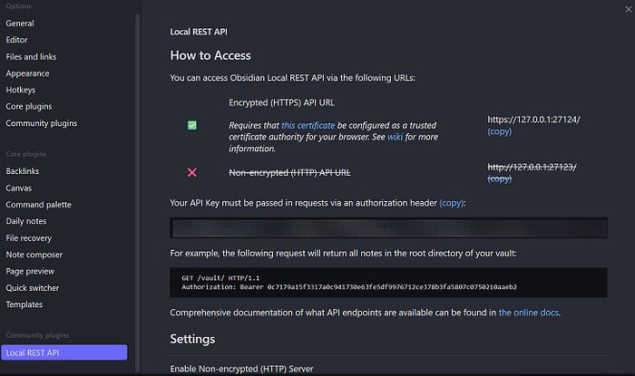Screen dimensions: 635x376
Task: Click the "this certificate" link
Action: click(308, 125)
